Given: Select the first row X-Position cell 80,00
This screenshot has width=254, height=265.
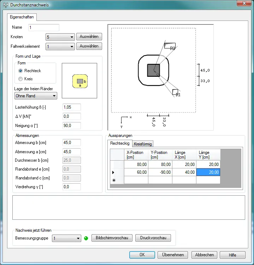Looking at the screenshot, I should tap(136, 165).
